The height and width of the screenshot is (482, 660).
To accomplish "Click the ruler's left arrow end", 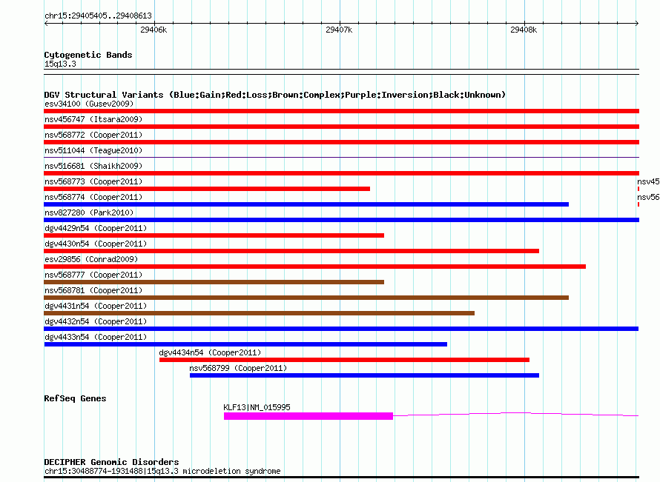I will coord(46,23).
